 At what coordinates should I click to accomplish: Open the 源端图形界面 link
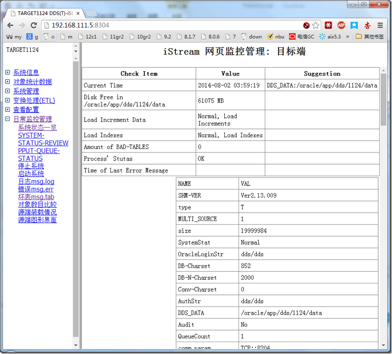[38, 220]
